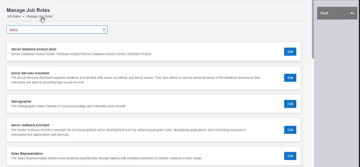Image resolution: width=360 pixels, height=167 pixels.
Task: Open the Job Roles breadcrumb link
Action: pyautogui.click(x=13, y=17)
